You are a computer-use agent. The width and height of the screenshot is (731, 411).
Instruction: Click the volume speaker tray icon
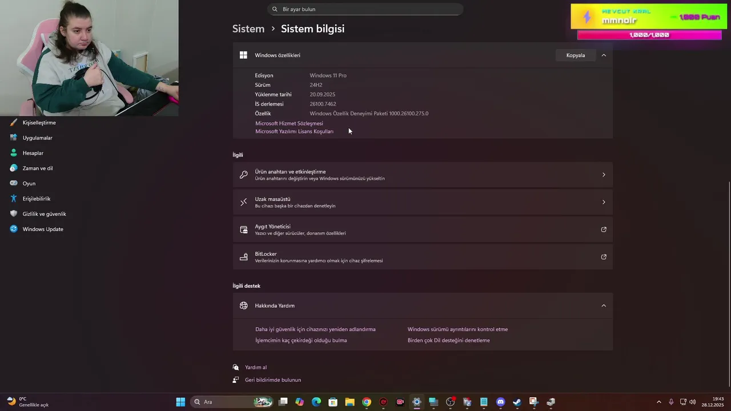pyautogui.click(x=693, y=402)
